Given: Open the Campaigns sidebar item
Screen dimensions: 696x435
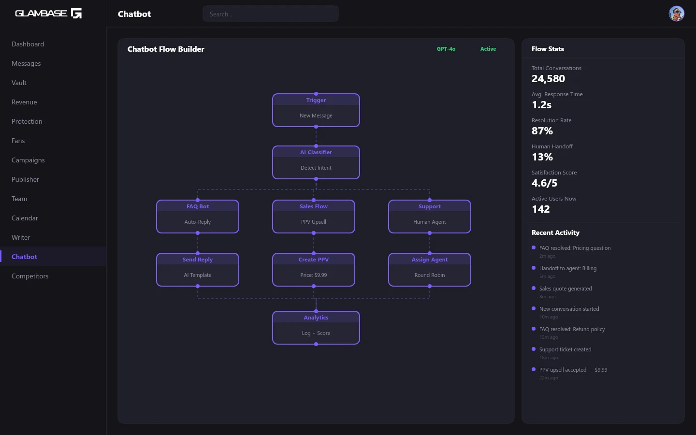Looking at the screenshot, I should point(28,160).
